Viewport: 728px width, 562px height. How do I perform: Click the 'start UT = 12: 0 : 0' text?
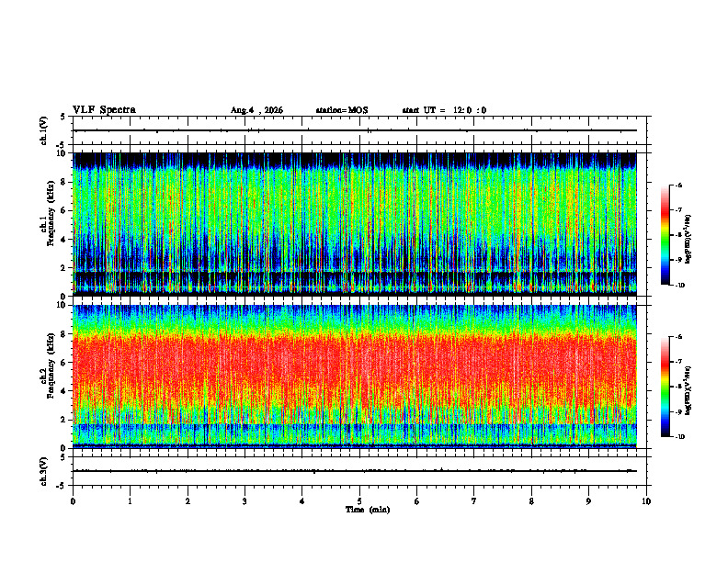coord(444,110)
